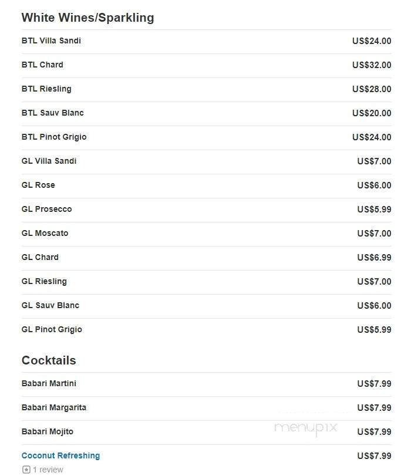Click the review star icon
The height and width of the screenshot is (476, 411).
26,470
